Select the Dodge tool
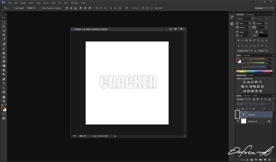276x162 pixels. tap(4, 74)
